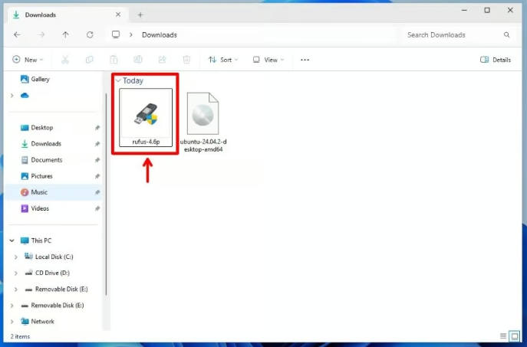Open Removable Disk (E:) under This PC

[56, 289]
